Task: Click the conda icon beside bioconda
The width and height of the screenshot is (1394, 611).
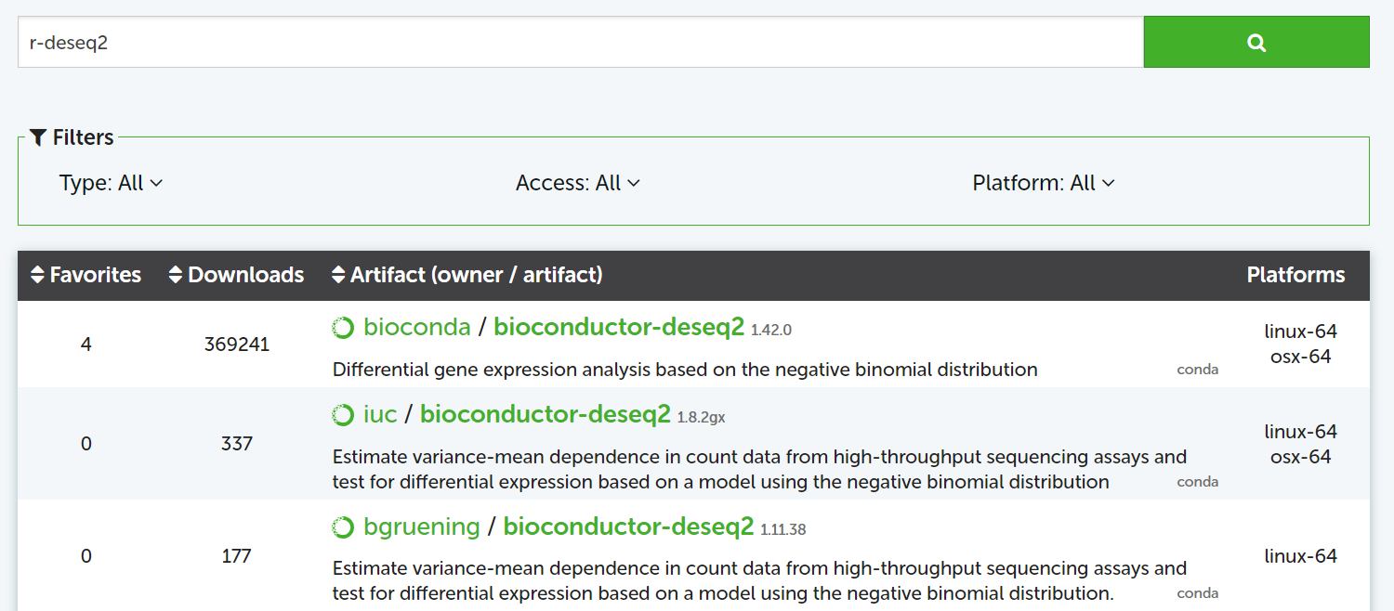Action: [343, 328]
